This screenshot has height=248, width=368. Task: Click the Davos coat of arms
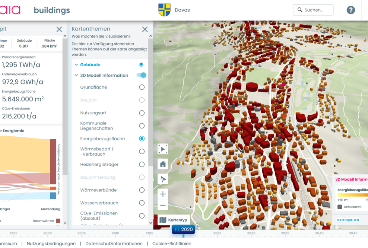(x=164, y=10)
